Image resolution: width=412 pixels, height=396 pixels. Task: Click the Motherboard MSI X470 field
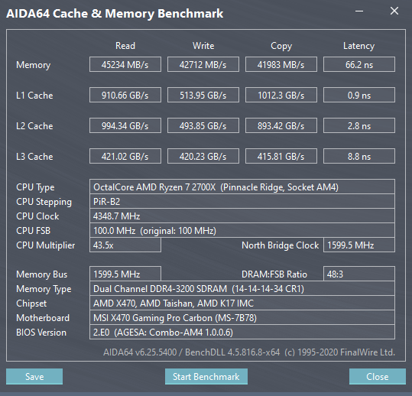pos(242,318)
